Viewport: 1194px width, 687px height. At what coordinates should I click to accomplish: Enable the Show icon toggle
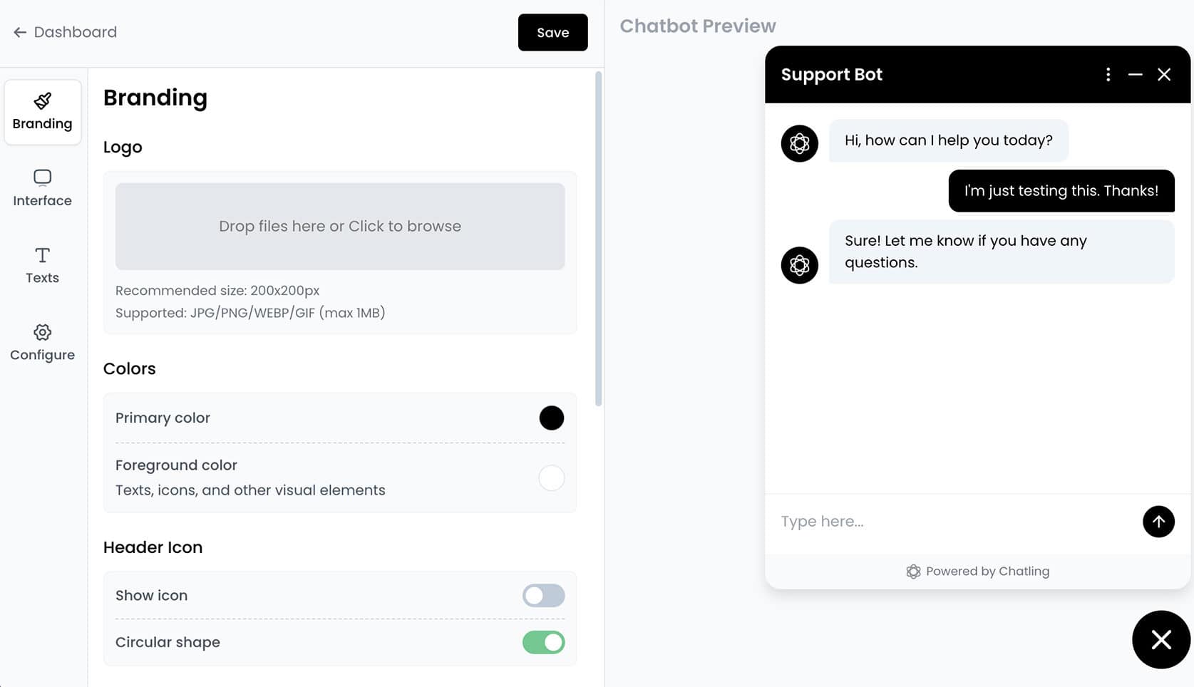pyautogui.click(x=543, y=596)
